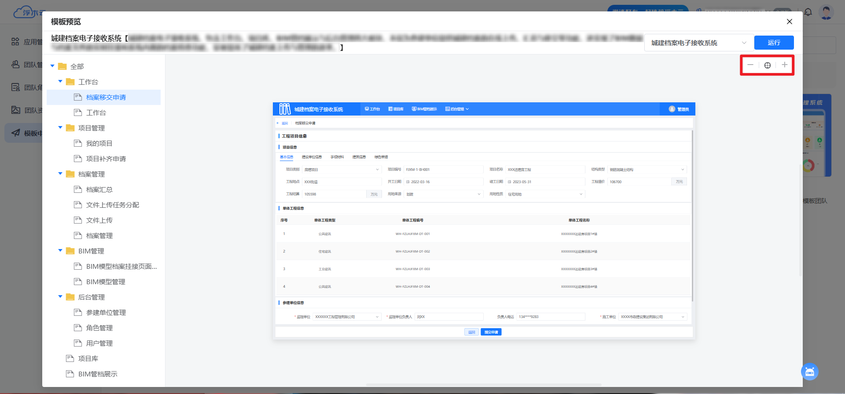This screenshot has height=394, width=845.
Task: Open the BIM模型管理 page
Action: point(106,282)
